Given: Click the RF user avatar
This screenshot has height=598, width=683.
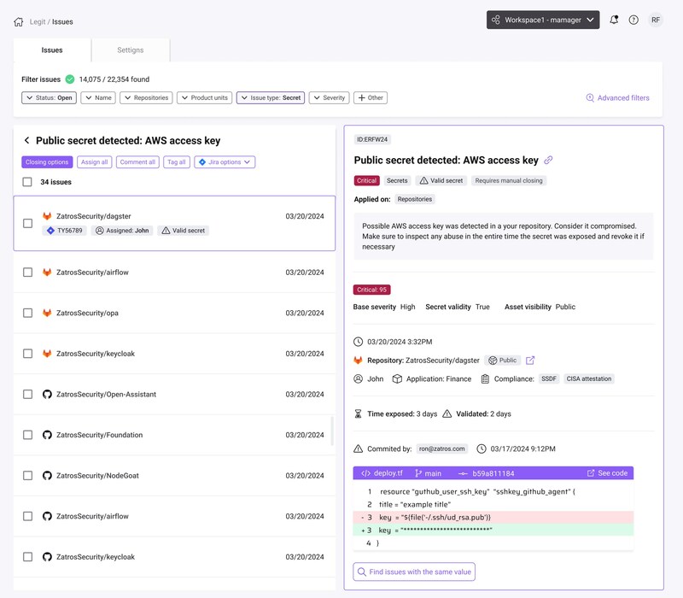Looking at the screenshot, I should 655,20.
